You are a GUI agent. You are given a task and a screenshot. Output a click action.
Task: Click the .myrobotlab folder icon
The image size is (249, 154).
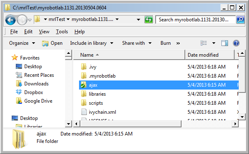84,76
